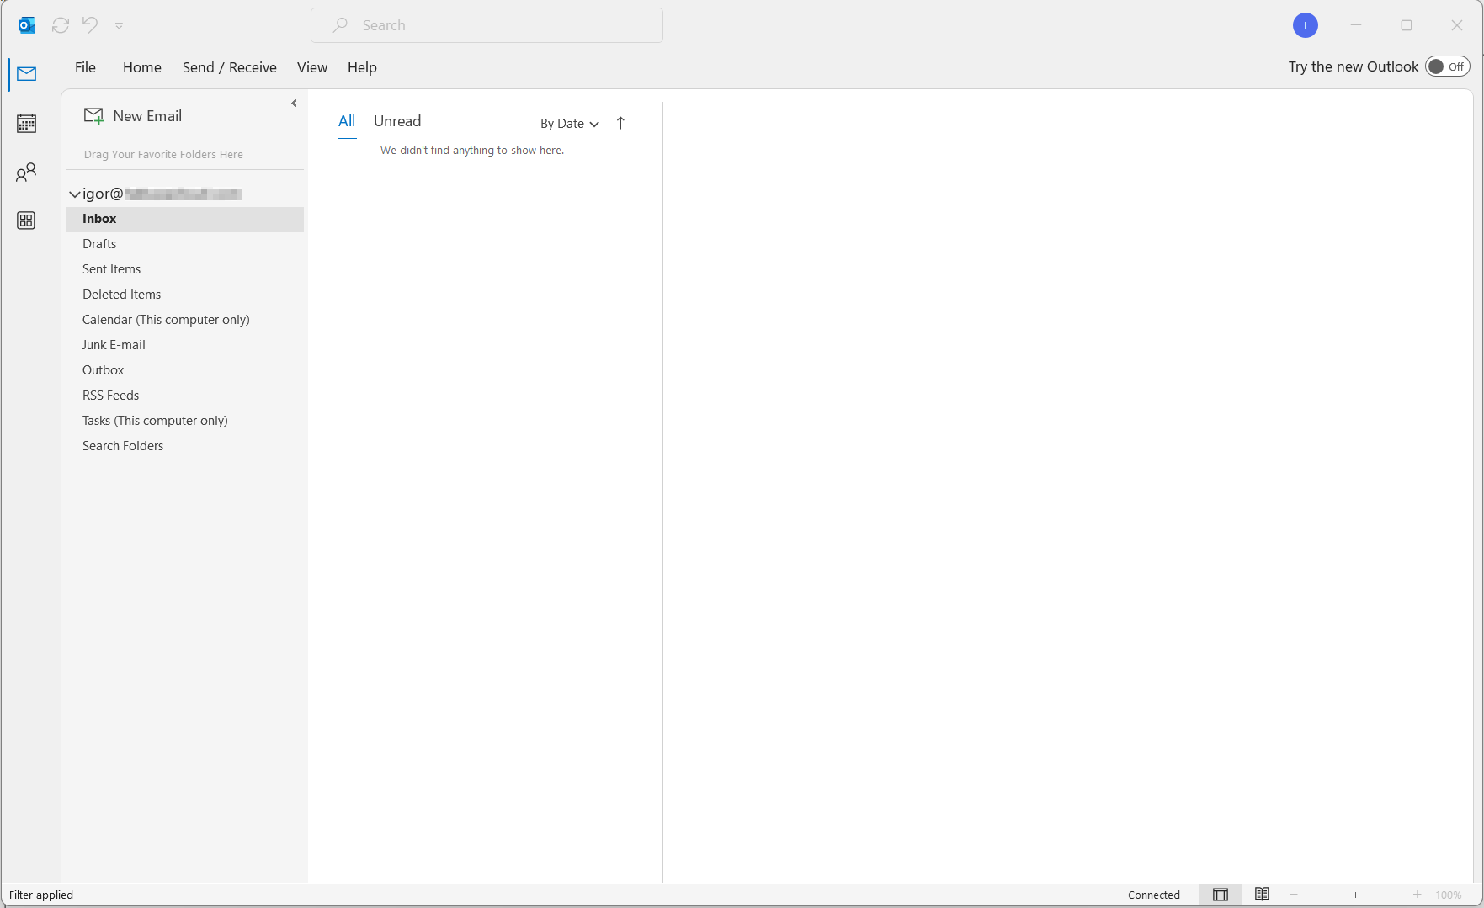Open the More Apps grid icon

coord(26,220)
